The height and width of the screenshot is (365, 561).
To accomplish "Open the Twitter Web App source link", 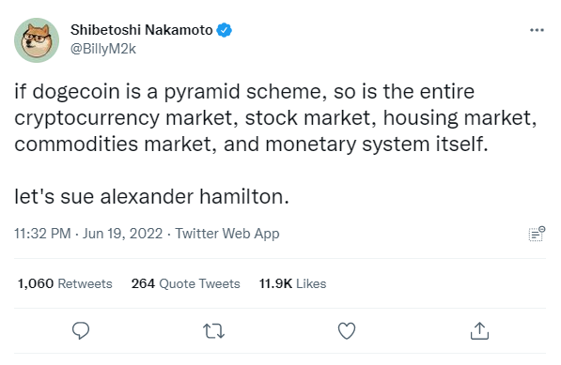I will point(227,234).
